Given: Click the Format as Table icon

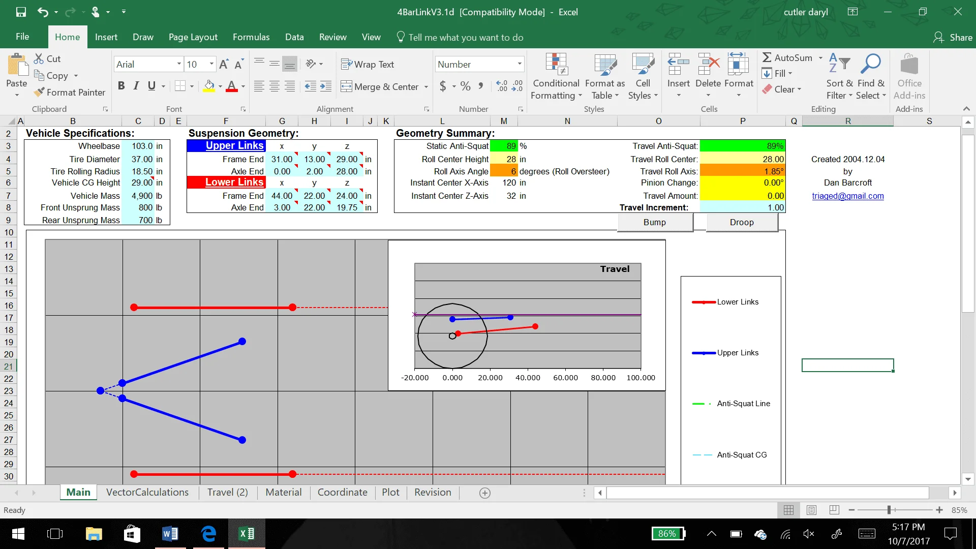Looking at the screenshot, I should [605, 64].
